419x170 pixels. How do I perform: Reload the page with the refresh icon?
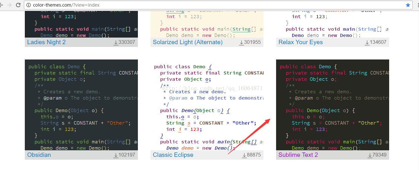(18, 5)
